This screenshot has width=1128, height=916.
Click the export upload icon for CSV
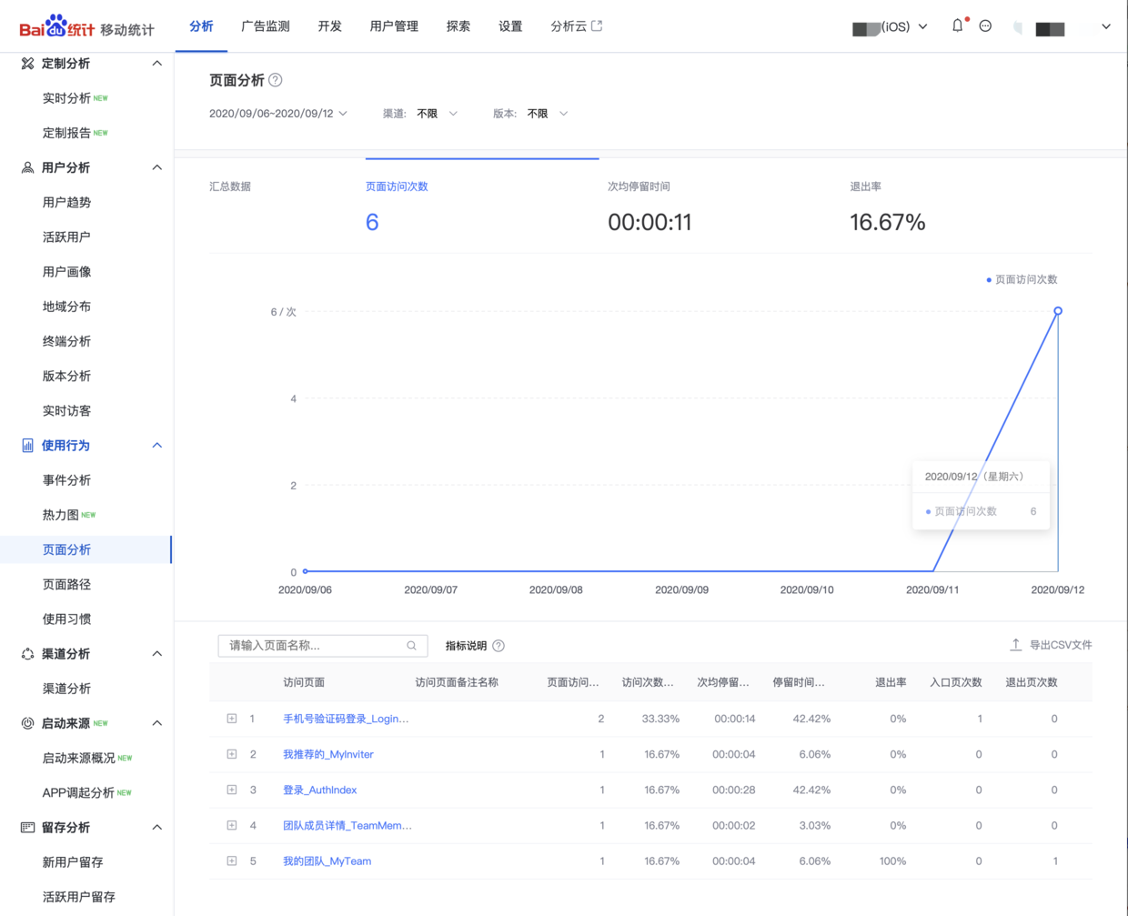[x=1015, y=645]
